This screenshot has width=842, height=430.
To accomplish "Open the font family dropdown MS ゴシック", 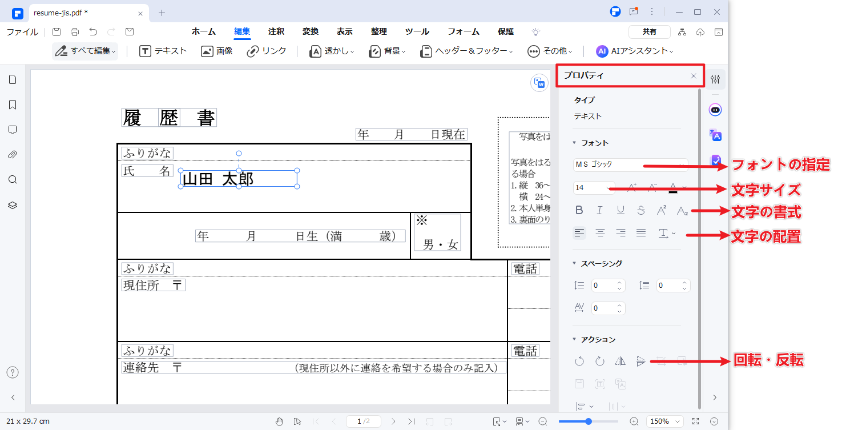I will 631,164.
